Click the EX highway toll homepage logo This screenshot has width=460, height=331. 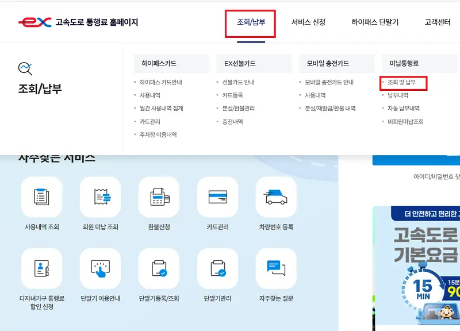click(78, 22)
